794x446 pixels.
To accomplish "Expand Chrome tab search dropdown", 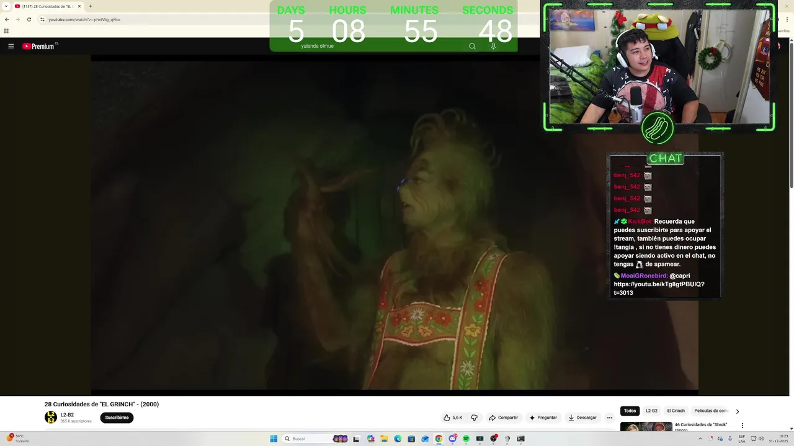I will (x=6, y=6).
